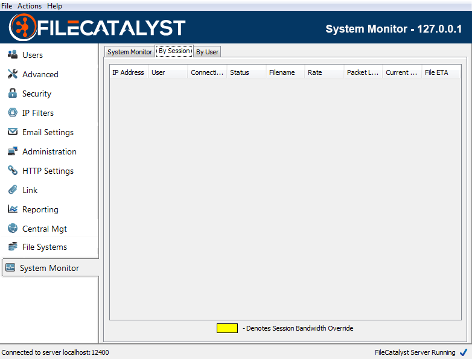
Task: Open Administration page
Action: click(x=49, y=151)
